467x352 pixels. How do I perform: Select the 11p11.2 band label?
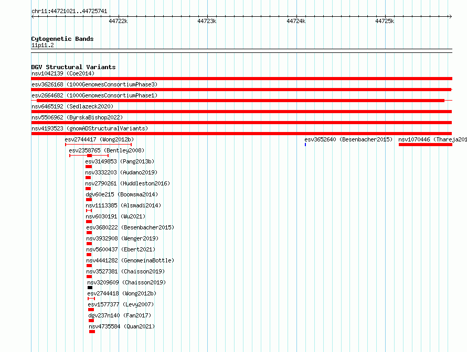coord(43,45)
